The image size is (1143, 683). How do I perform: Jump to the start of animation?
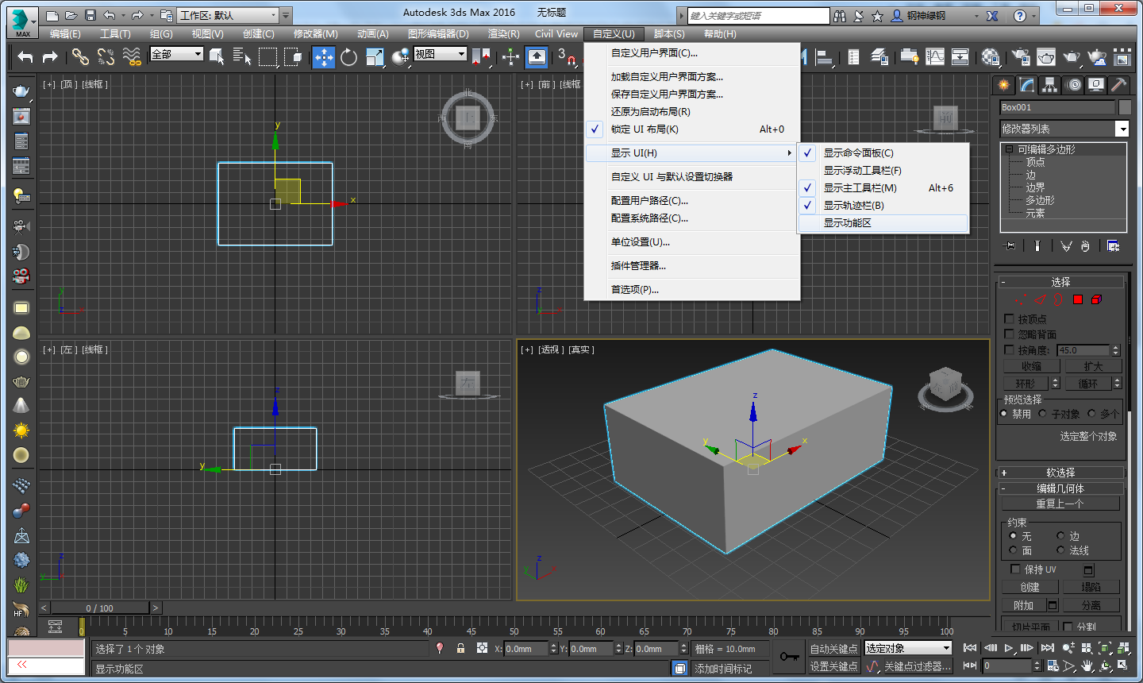(x=970, y=648)
